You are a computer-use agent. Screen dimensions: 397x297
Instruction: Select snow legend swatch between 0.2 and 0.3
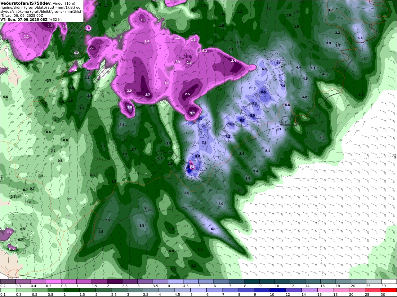[8, 281]
